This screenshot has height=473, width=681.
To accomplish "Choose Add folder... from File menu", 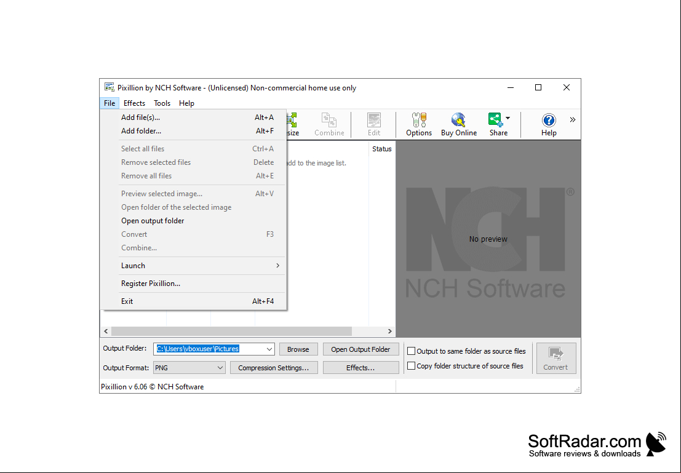I will [x=193, y=131].
